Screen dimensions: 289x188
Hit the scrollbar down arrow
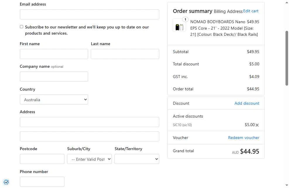[x=287, y=185]
